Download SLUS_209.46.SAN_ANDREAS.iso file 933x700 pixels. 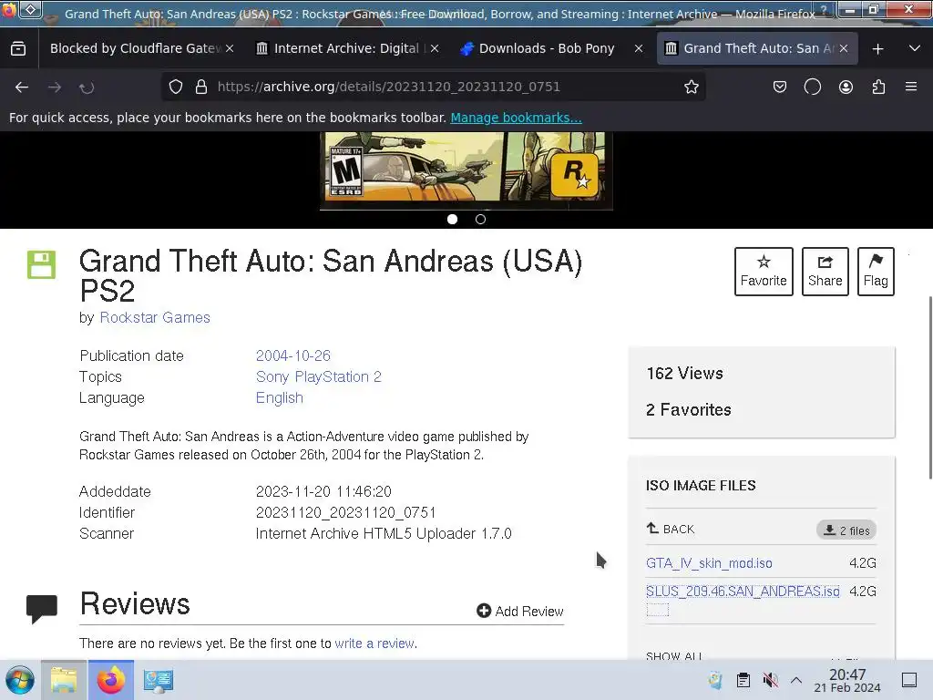[x=743, y=591]
